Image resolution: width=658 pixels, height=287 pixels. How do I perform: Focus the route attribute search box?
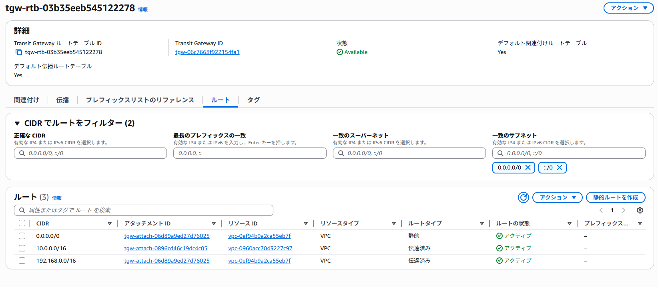[144, 210]
